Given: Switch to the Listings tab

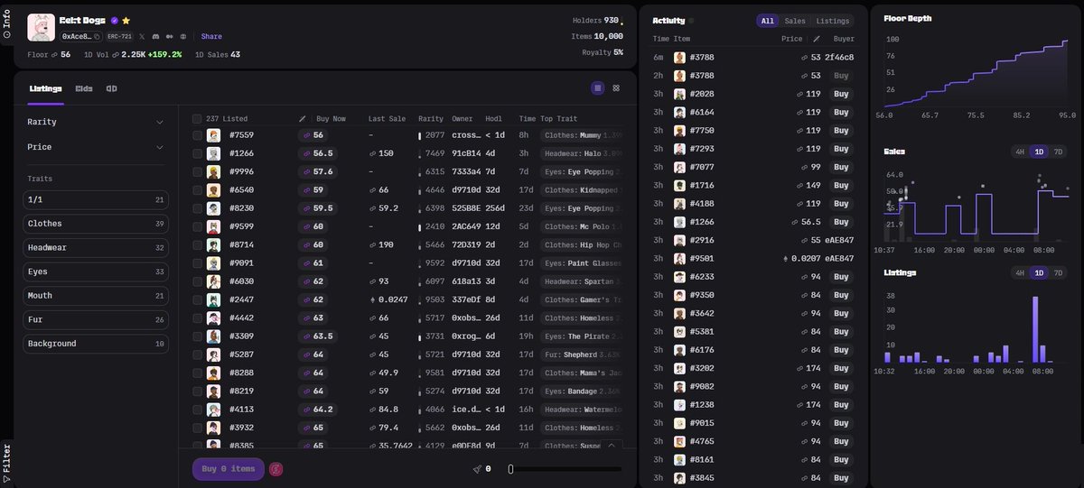Looking at the screenshot, I should (x=45, y=88).
